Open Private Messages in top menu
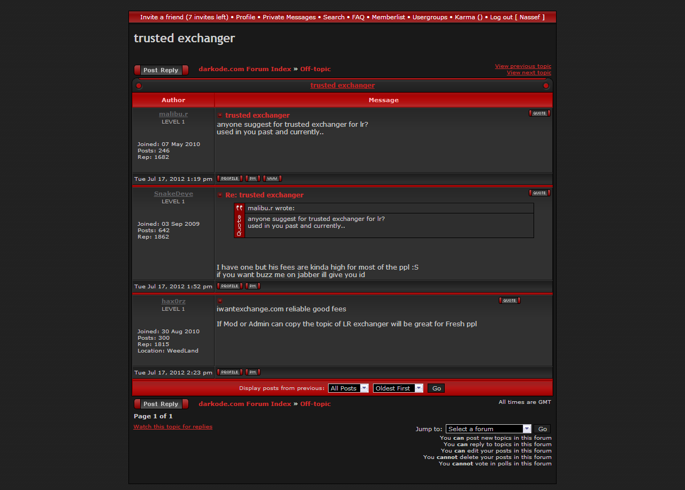The image size is (685, 490). click(x=289, y=17)
